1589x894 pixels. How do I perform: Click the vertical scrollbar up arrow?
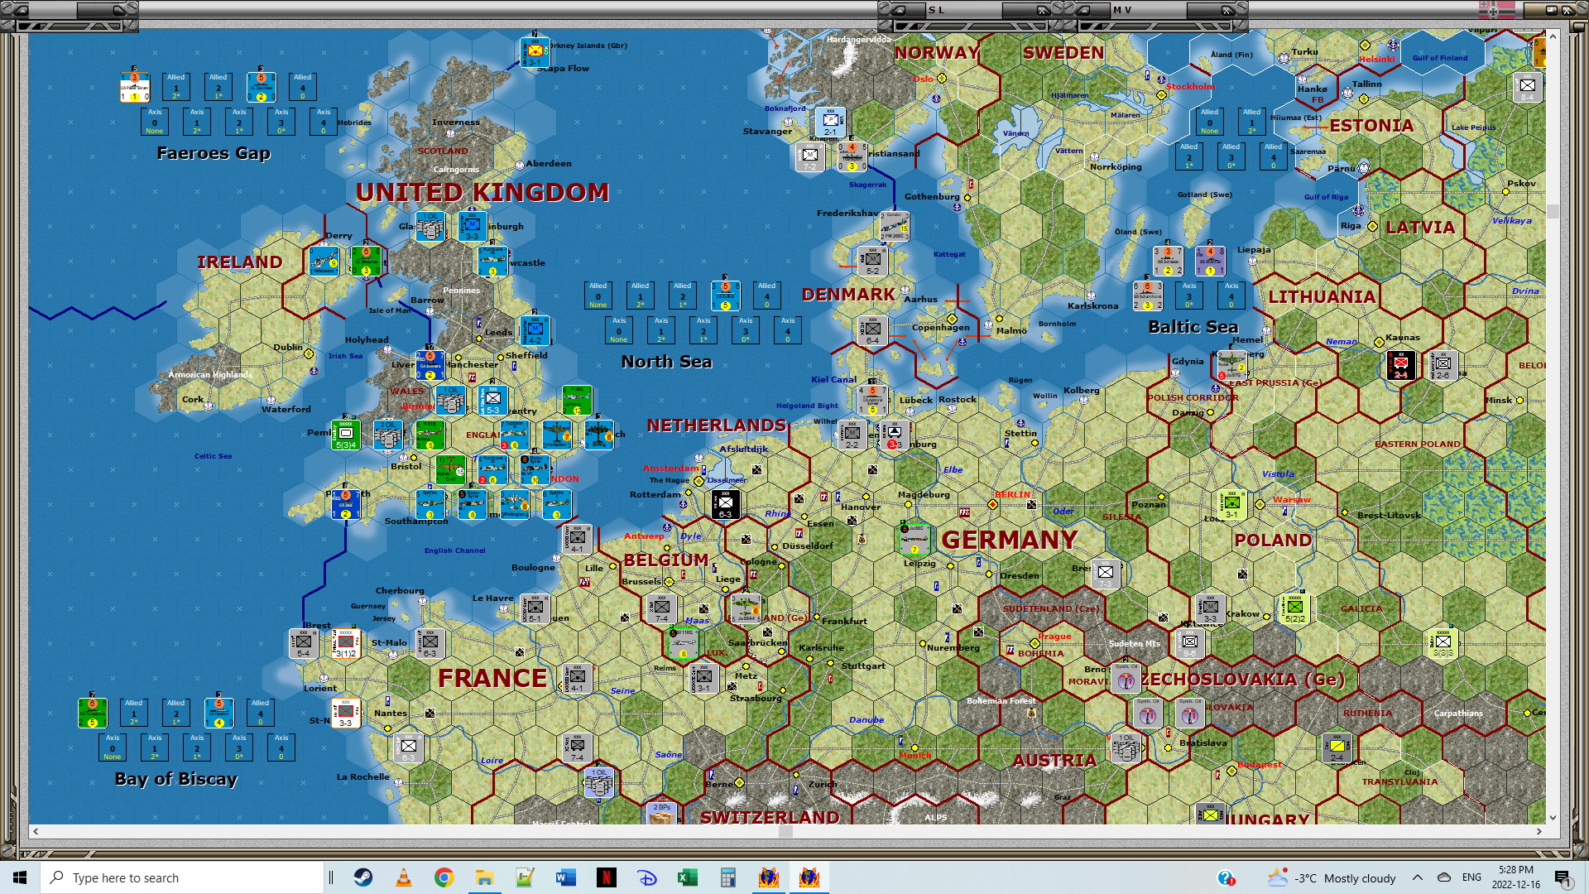coord(1553,36)
